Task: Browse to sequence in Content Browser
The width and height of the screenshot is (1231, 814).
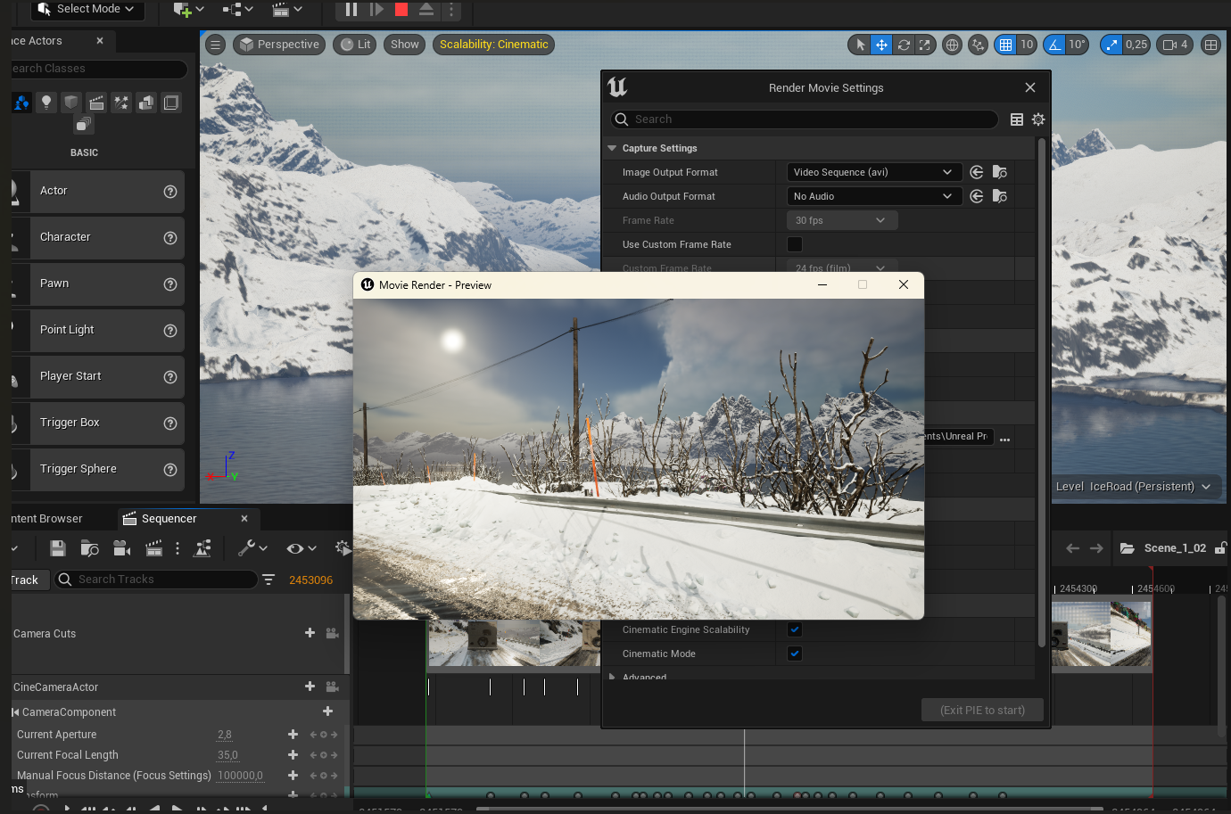Action: 89,548
